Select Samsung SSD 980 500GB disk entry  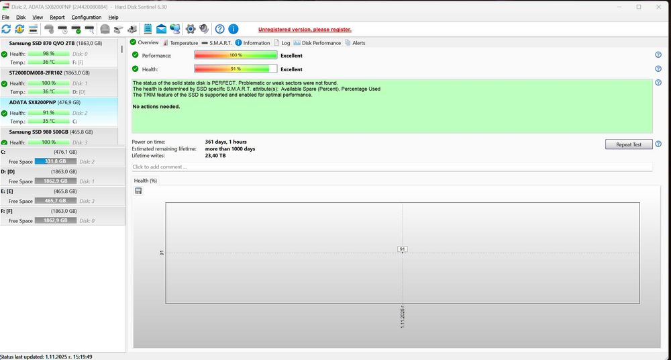[59, 137]
